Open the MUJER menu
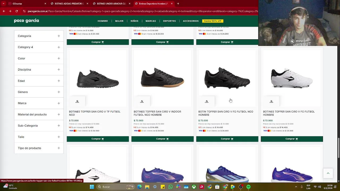This screenshot has width=340, height=191. click(x=119, y=21)
